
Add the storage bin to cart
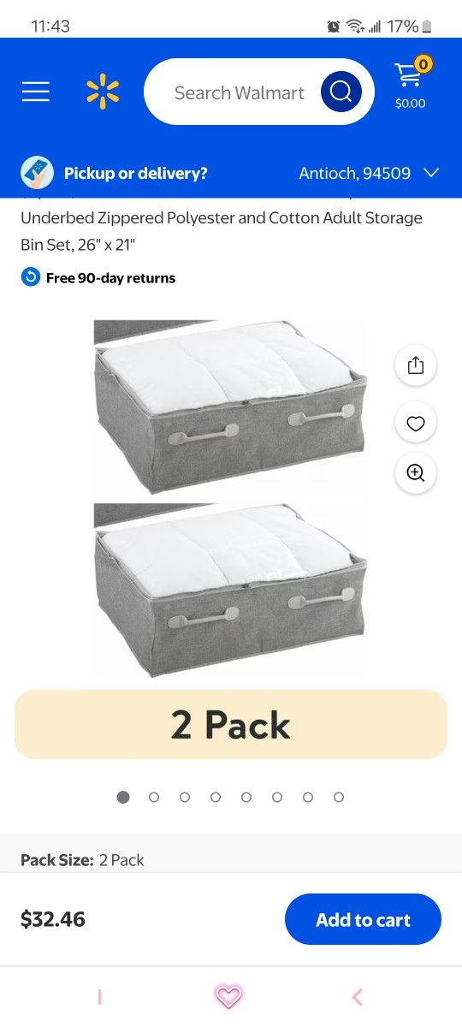363,920
